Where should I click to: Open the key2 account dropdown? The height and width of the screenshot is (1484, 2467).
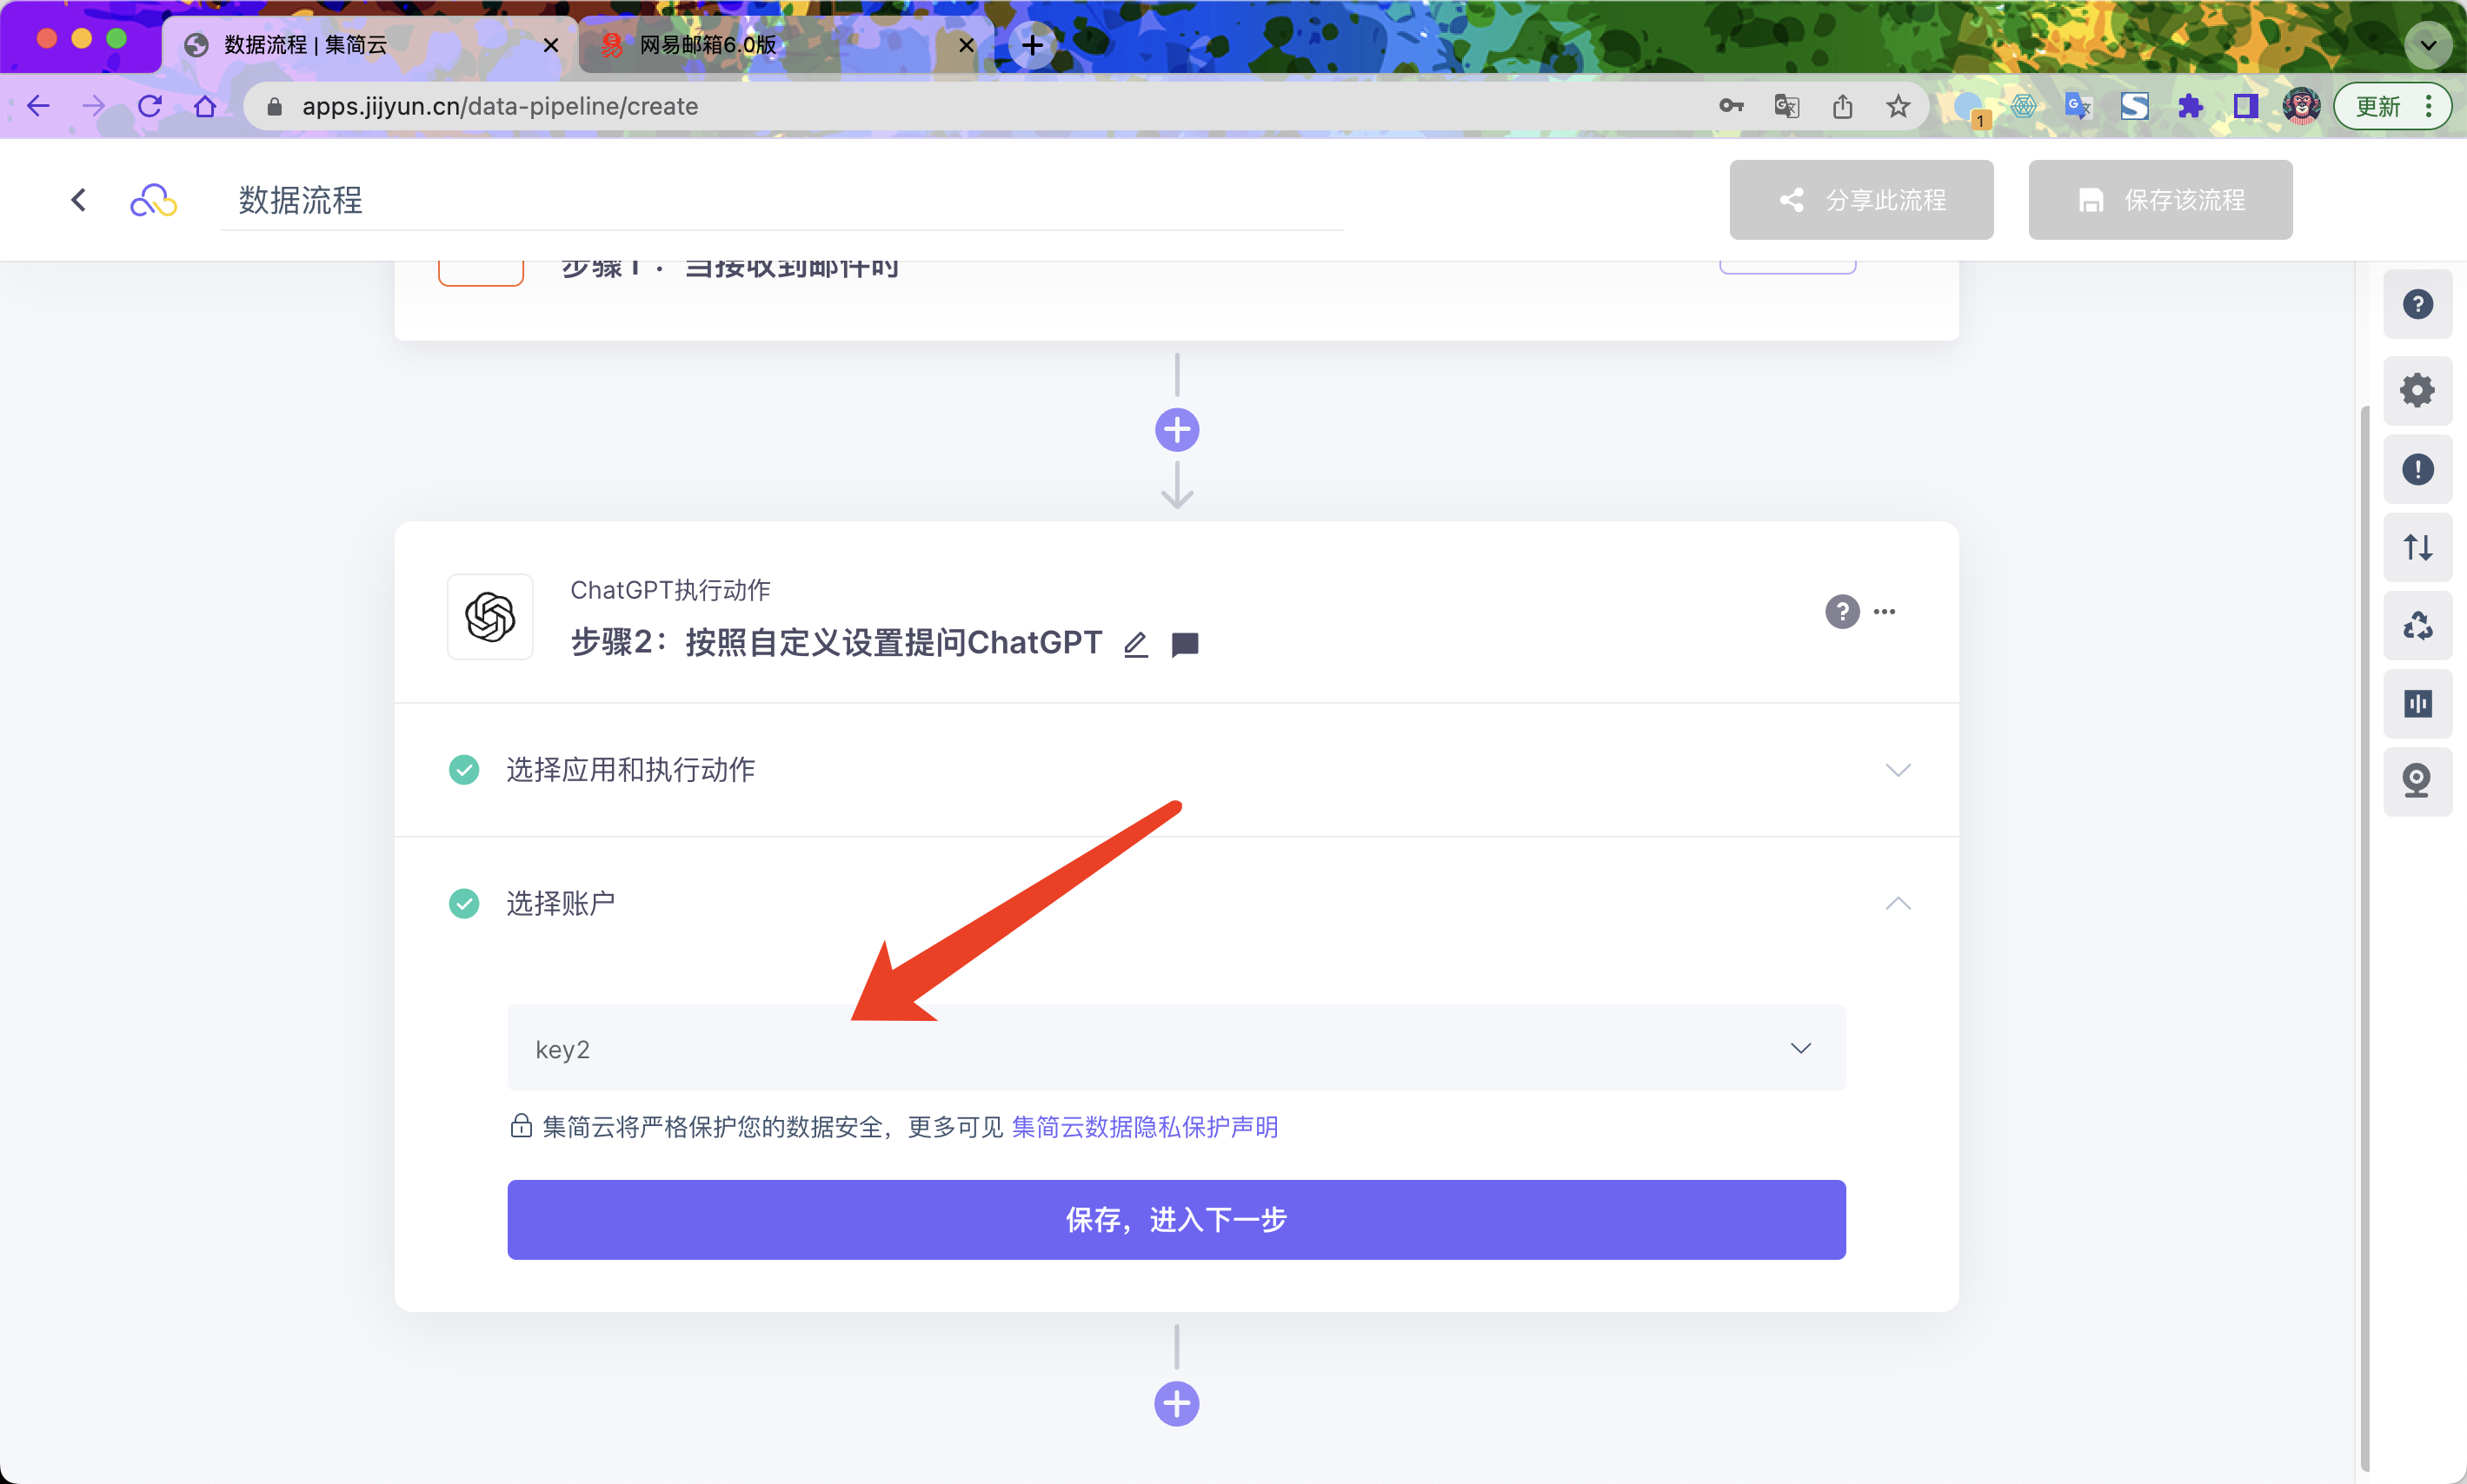pos(1176,1048)
